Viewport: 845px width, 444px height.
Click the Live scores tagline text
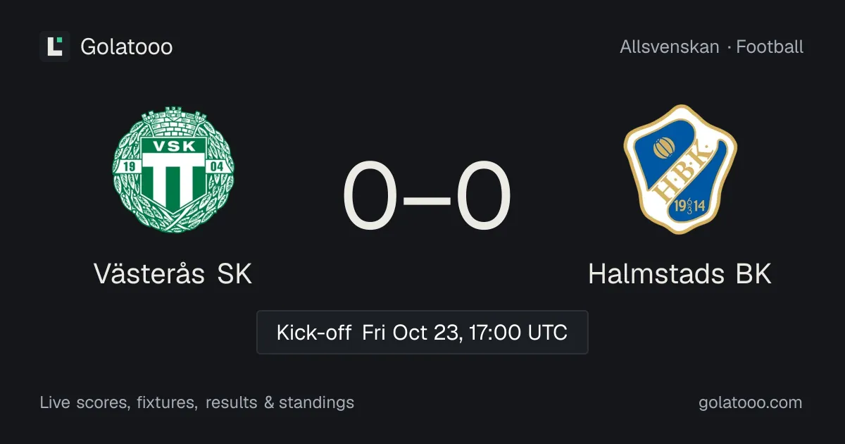[197, 403]
